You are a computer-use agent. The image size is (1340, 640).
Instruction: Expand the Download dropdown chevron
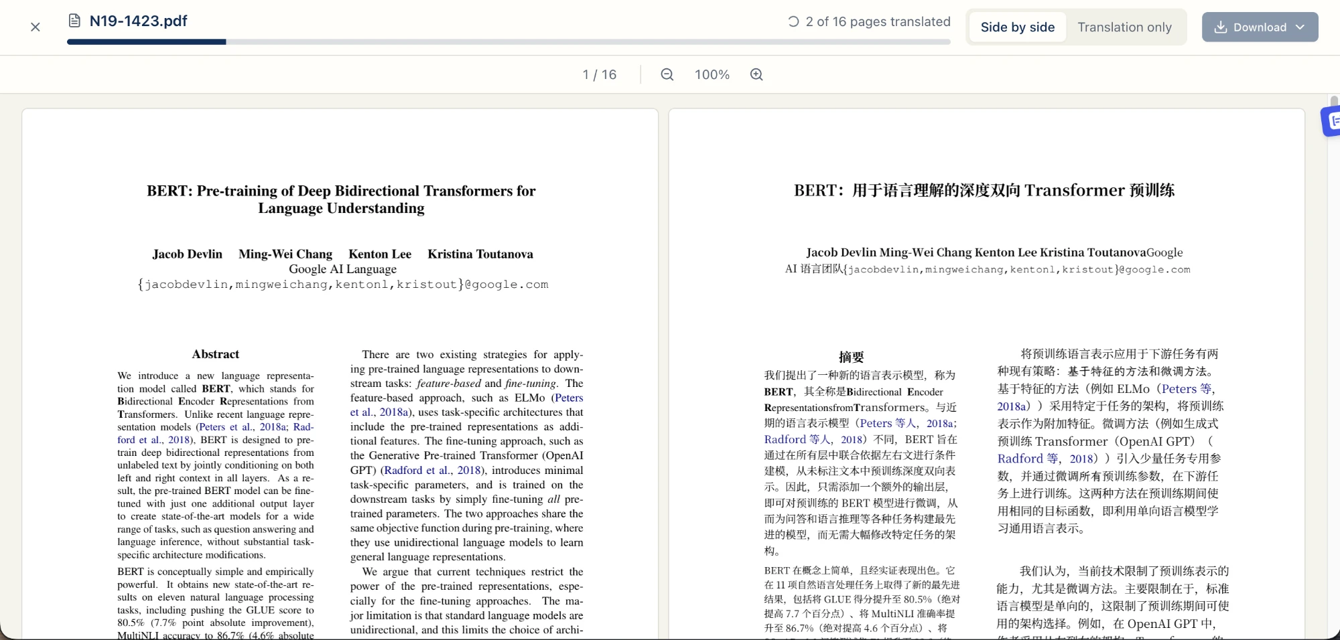click(1300, 27)
